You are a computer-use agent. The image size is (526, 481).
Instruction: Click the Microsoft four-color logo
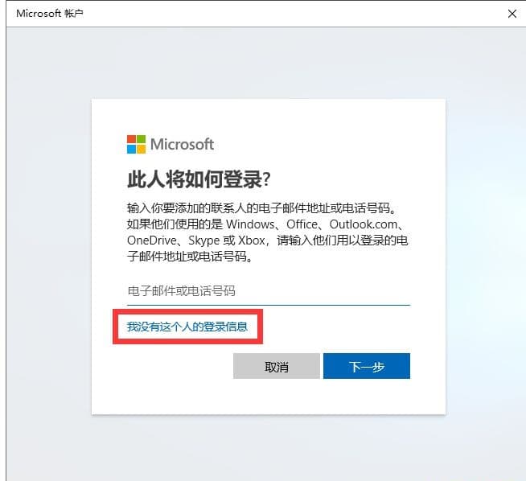(136, 144)
